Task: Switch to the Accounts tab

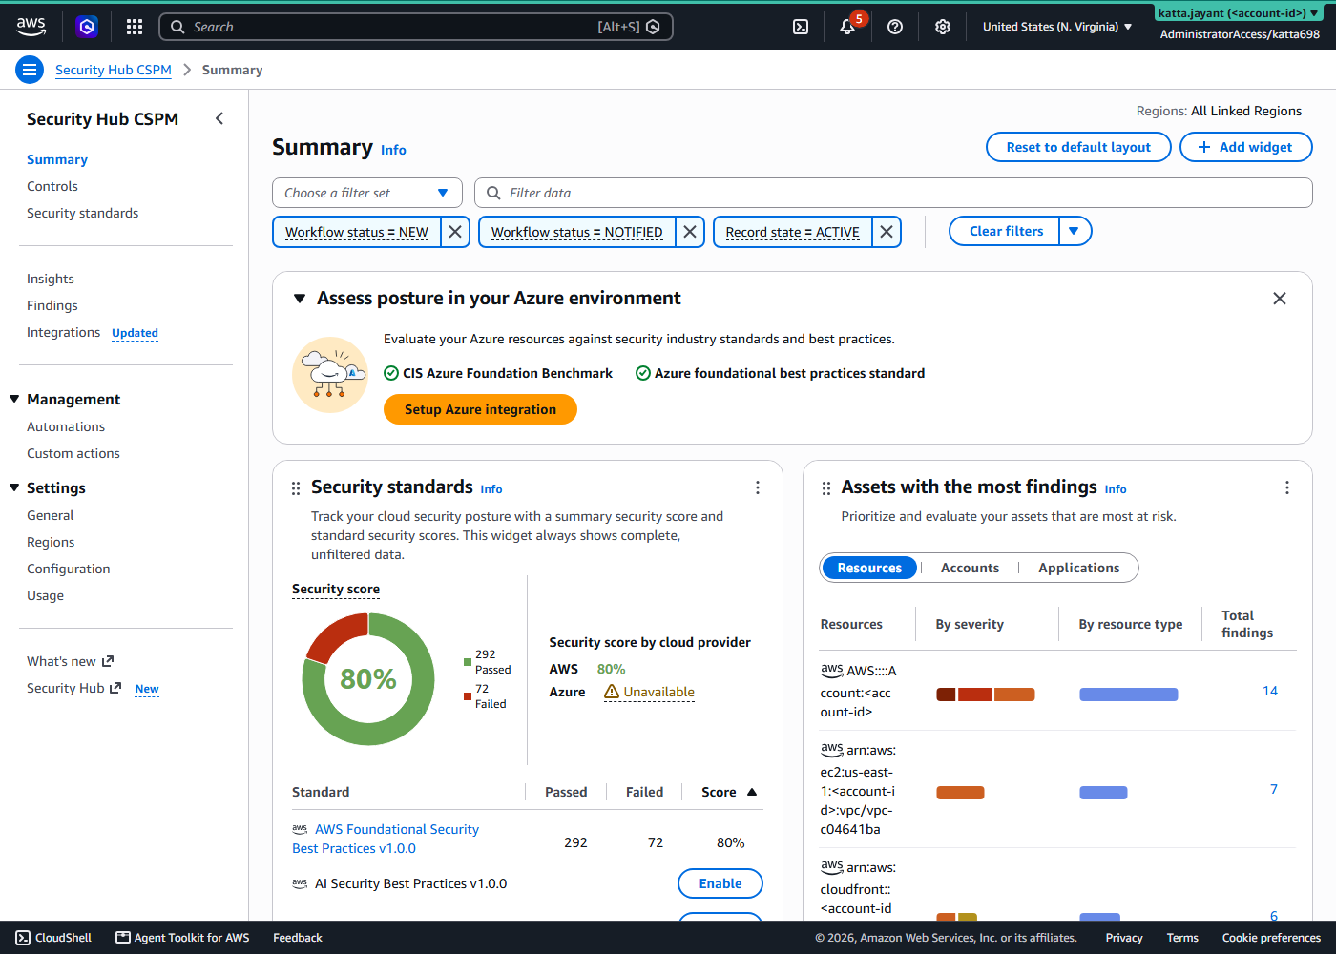Action: (x=970, y=568)
